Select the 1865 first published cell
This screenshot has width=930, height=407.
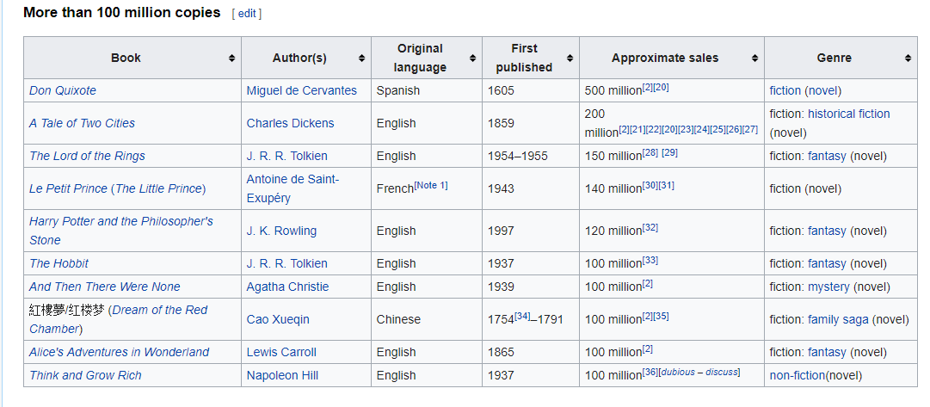531,352
